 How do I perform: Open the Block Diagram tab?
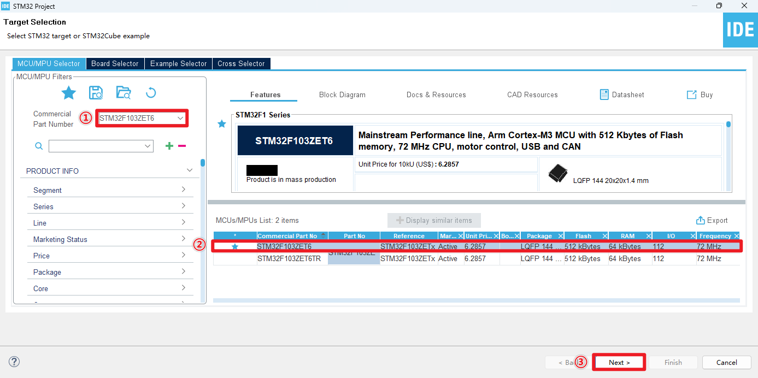(x=342, y=94)
